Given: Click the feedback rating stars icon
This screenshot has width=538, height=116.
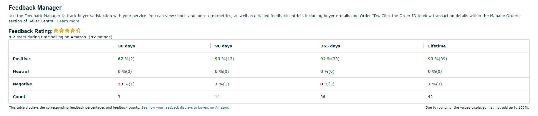Looking at the screenshot, I should [x=67, y=31].
